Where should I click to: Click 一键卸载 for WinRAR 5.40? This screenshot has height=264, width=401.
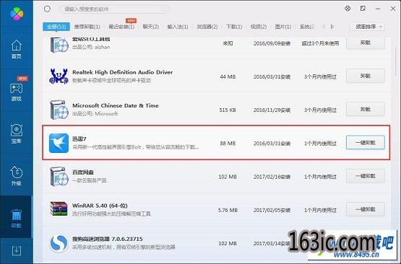point(366,209)
